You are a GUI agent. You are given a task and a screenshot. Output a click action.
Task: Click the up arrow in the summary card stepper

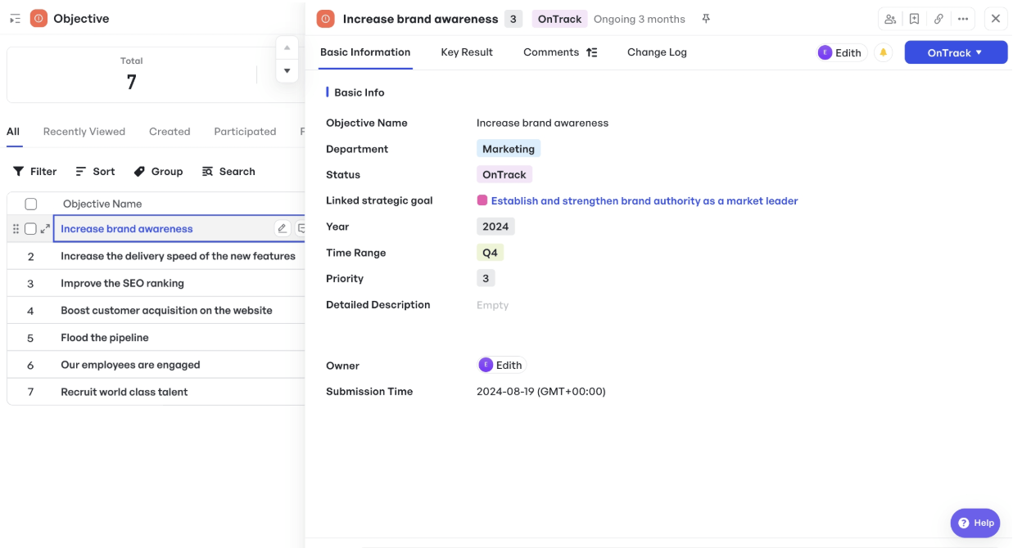287,47
